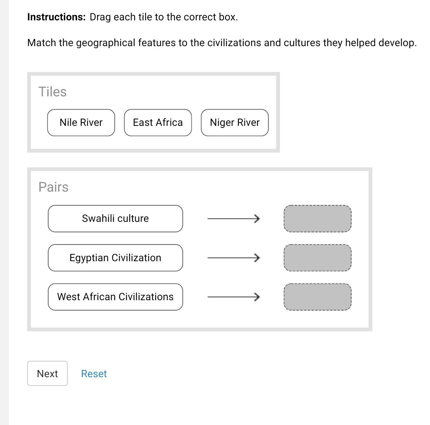This screenshot has width=430, height=425.
Task: Click the West African Civilizations box
Action: click(x=115, y=297)
